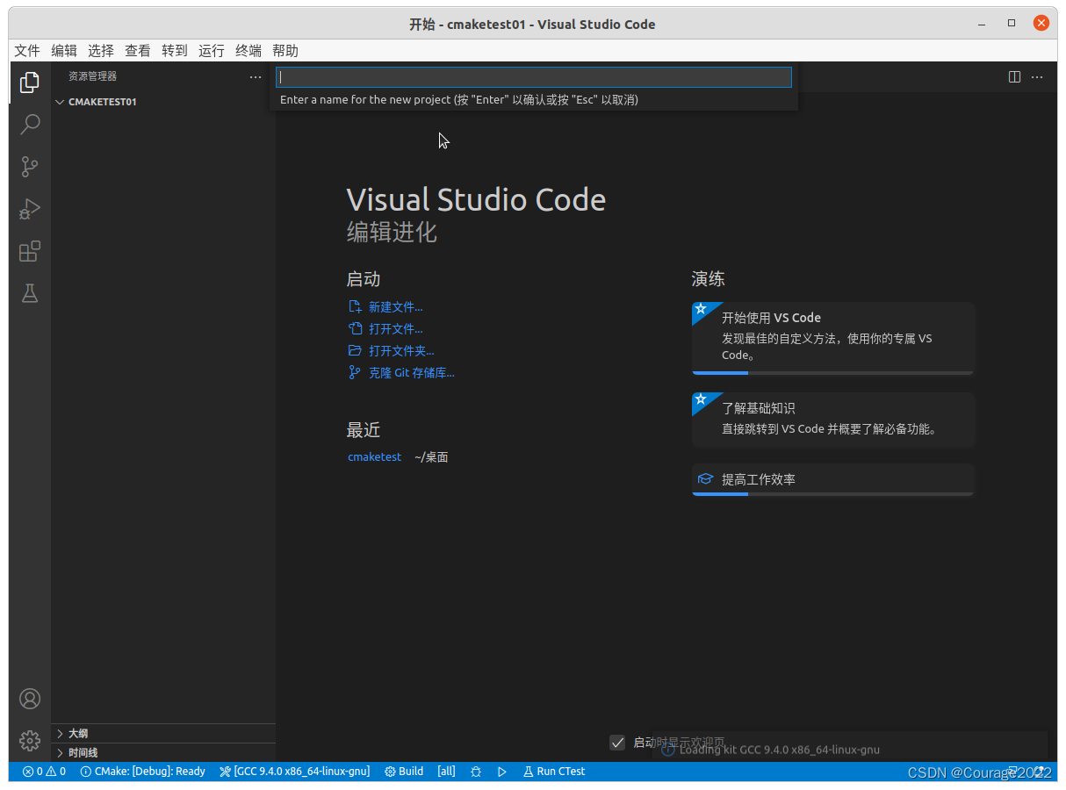
Task: Click the 资源管理器 panel title
Action: point(93,77)
